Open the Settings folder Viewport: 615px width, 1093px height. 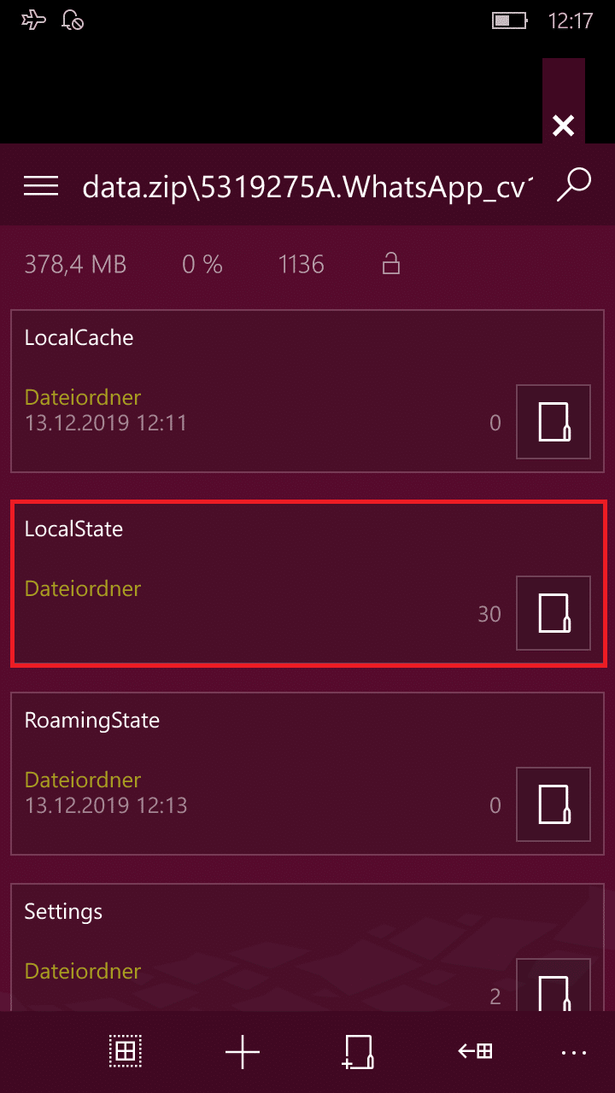tap(307, 948)
